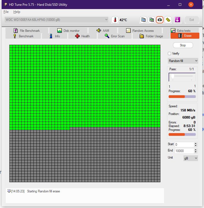Click the End value input field
Viewport: 204px width, 208px height.
coord(184,151)
